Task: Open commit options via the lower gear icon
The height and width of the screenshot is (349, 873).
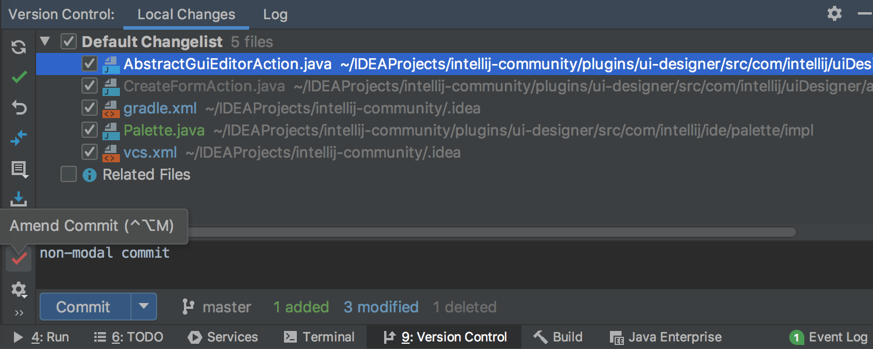Action: [18, 290]
